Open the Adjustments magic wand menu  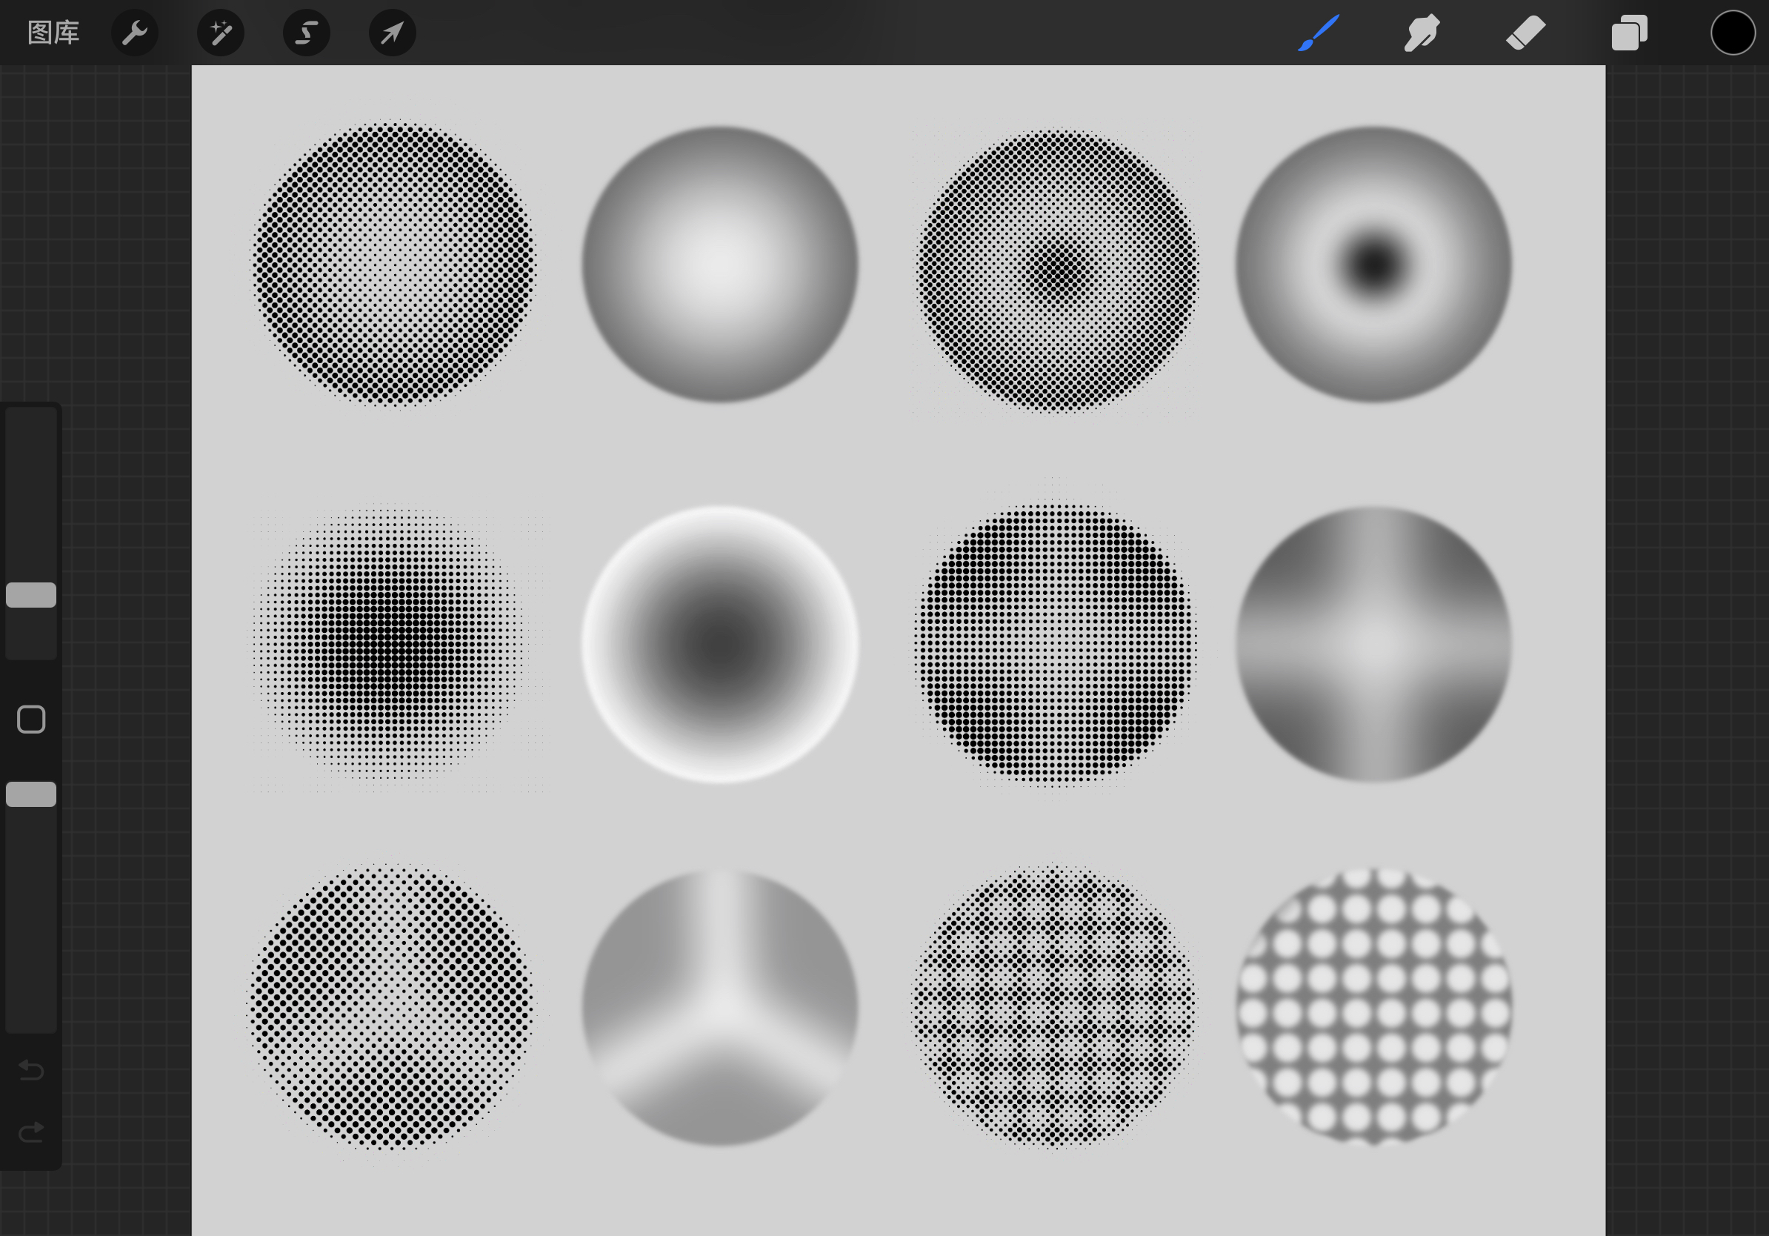[220, 33]
